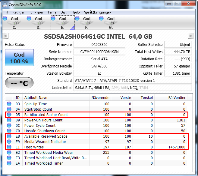Click the Firmware value 045C8860

click(99, 44)
